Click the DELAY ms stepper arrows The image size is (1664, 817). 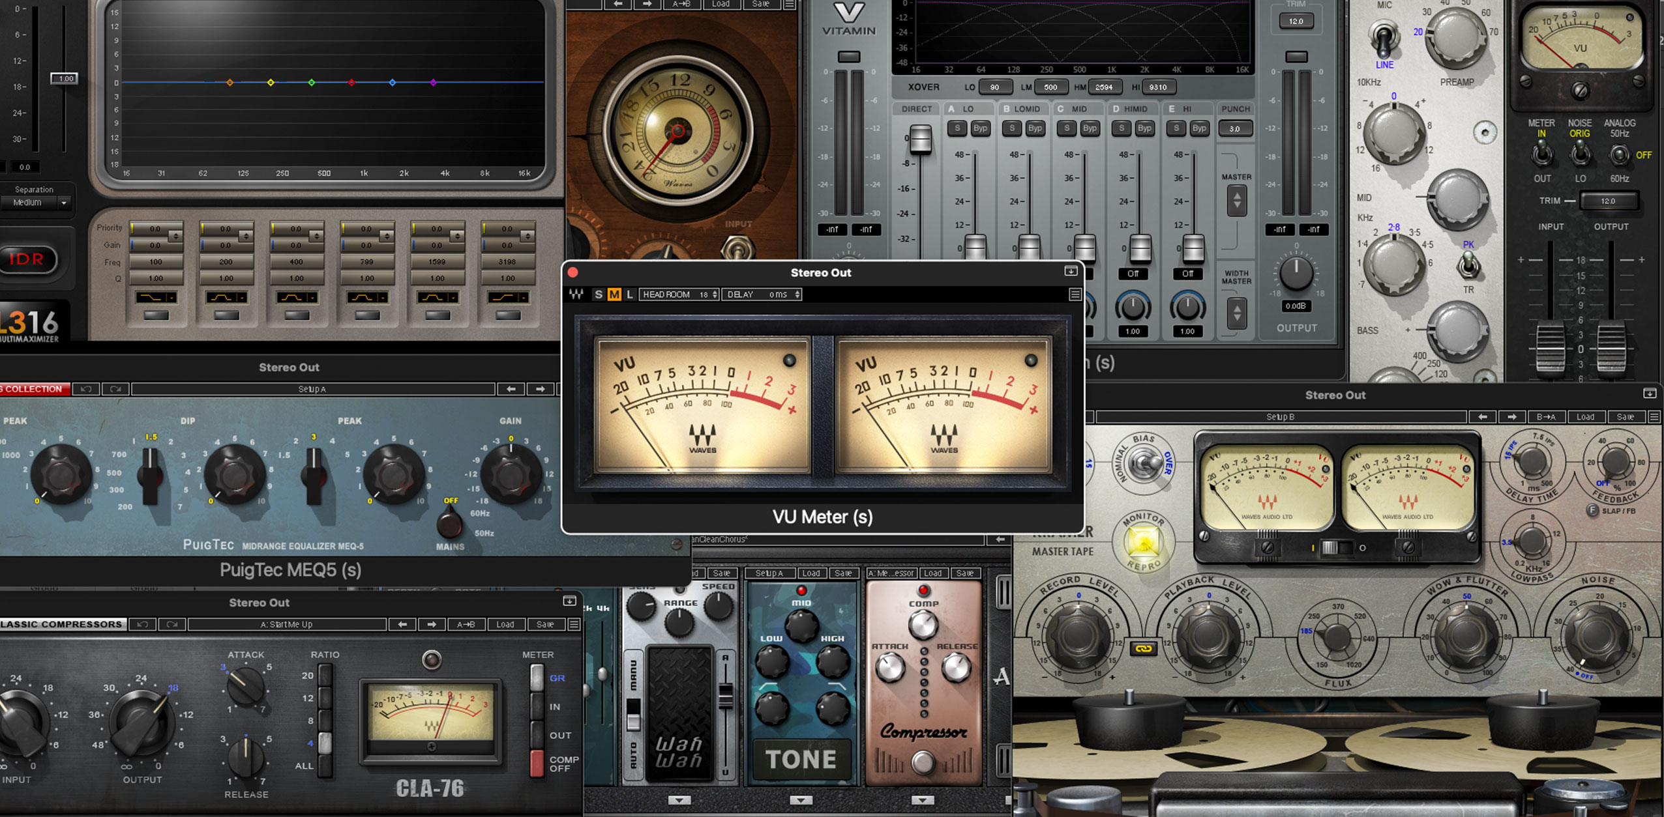click(x=797, y=294)
